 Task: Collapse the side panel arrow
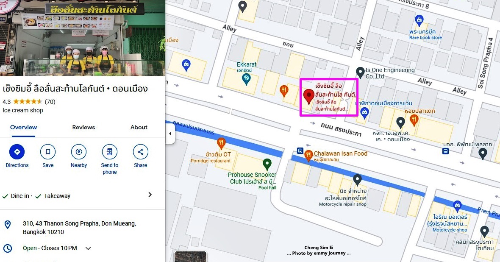170,134
